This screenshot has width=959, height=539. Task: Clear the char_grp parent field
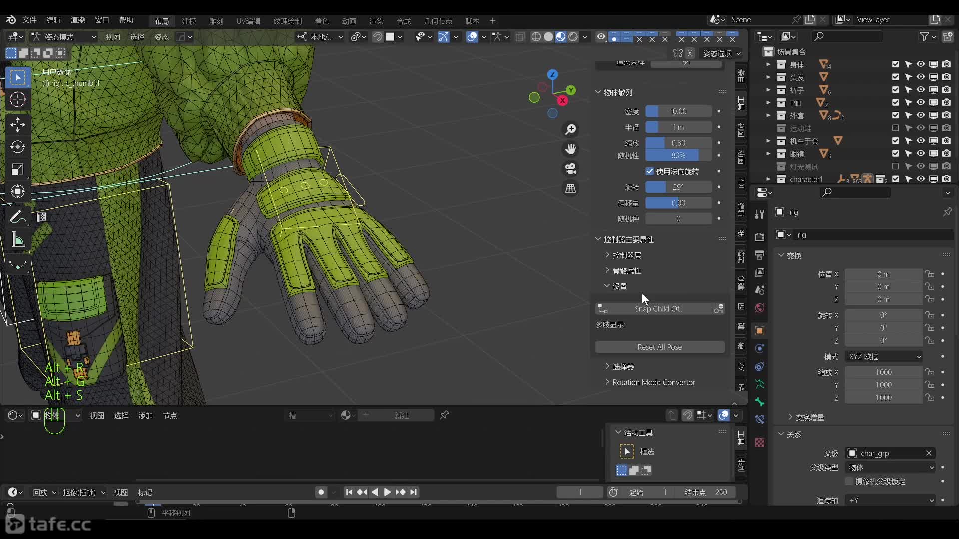929,453
